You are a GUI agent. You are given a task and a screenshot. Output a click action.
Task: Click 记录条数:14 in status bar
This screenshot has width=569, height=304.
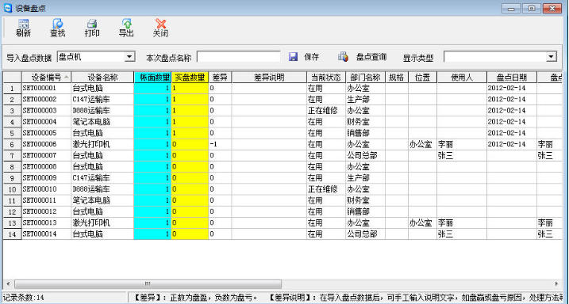[x=24, y=298]
